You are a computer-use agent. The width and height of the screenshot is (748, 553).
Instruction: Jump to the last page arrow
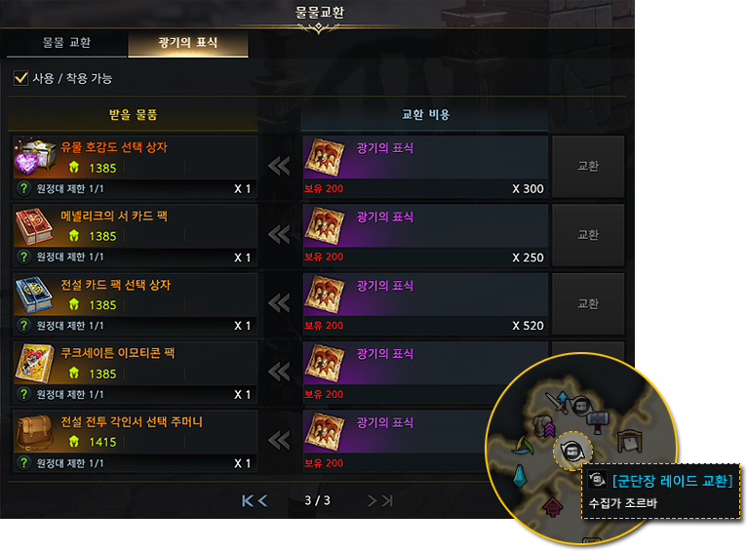[x=387, y=500]
